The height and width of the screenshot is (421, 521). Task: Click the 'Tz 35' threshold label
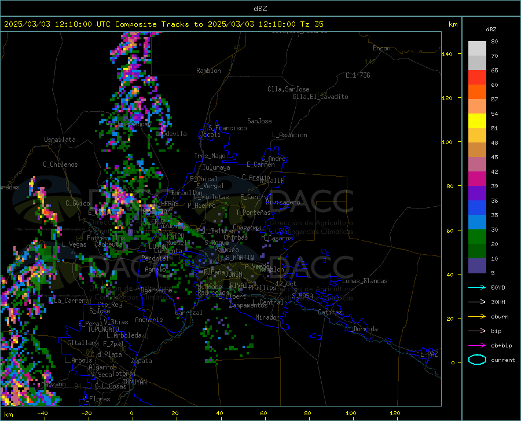(311, 24)
